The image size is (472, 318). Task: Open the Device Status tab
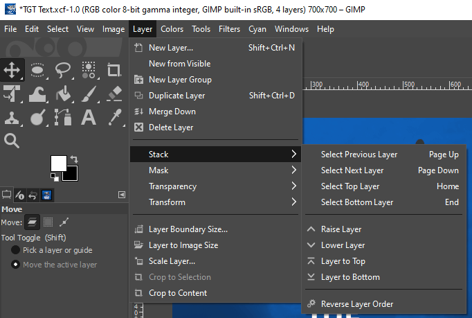(20, 195)
